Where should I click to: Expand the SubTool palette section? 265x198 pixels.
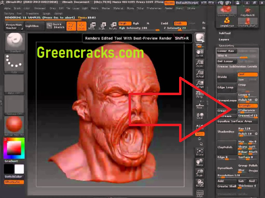pyautogui.click(x=225, y=33)
